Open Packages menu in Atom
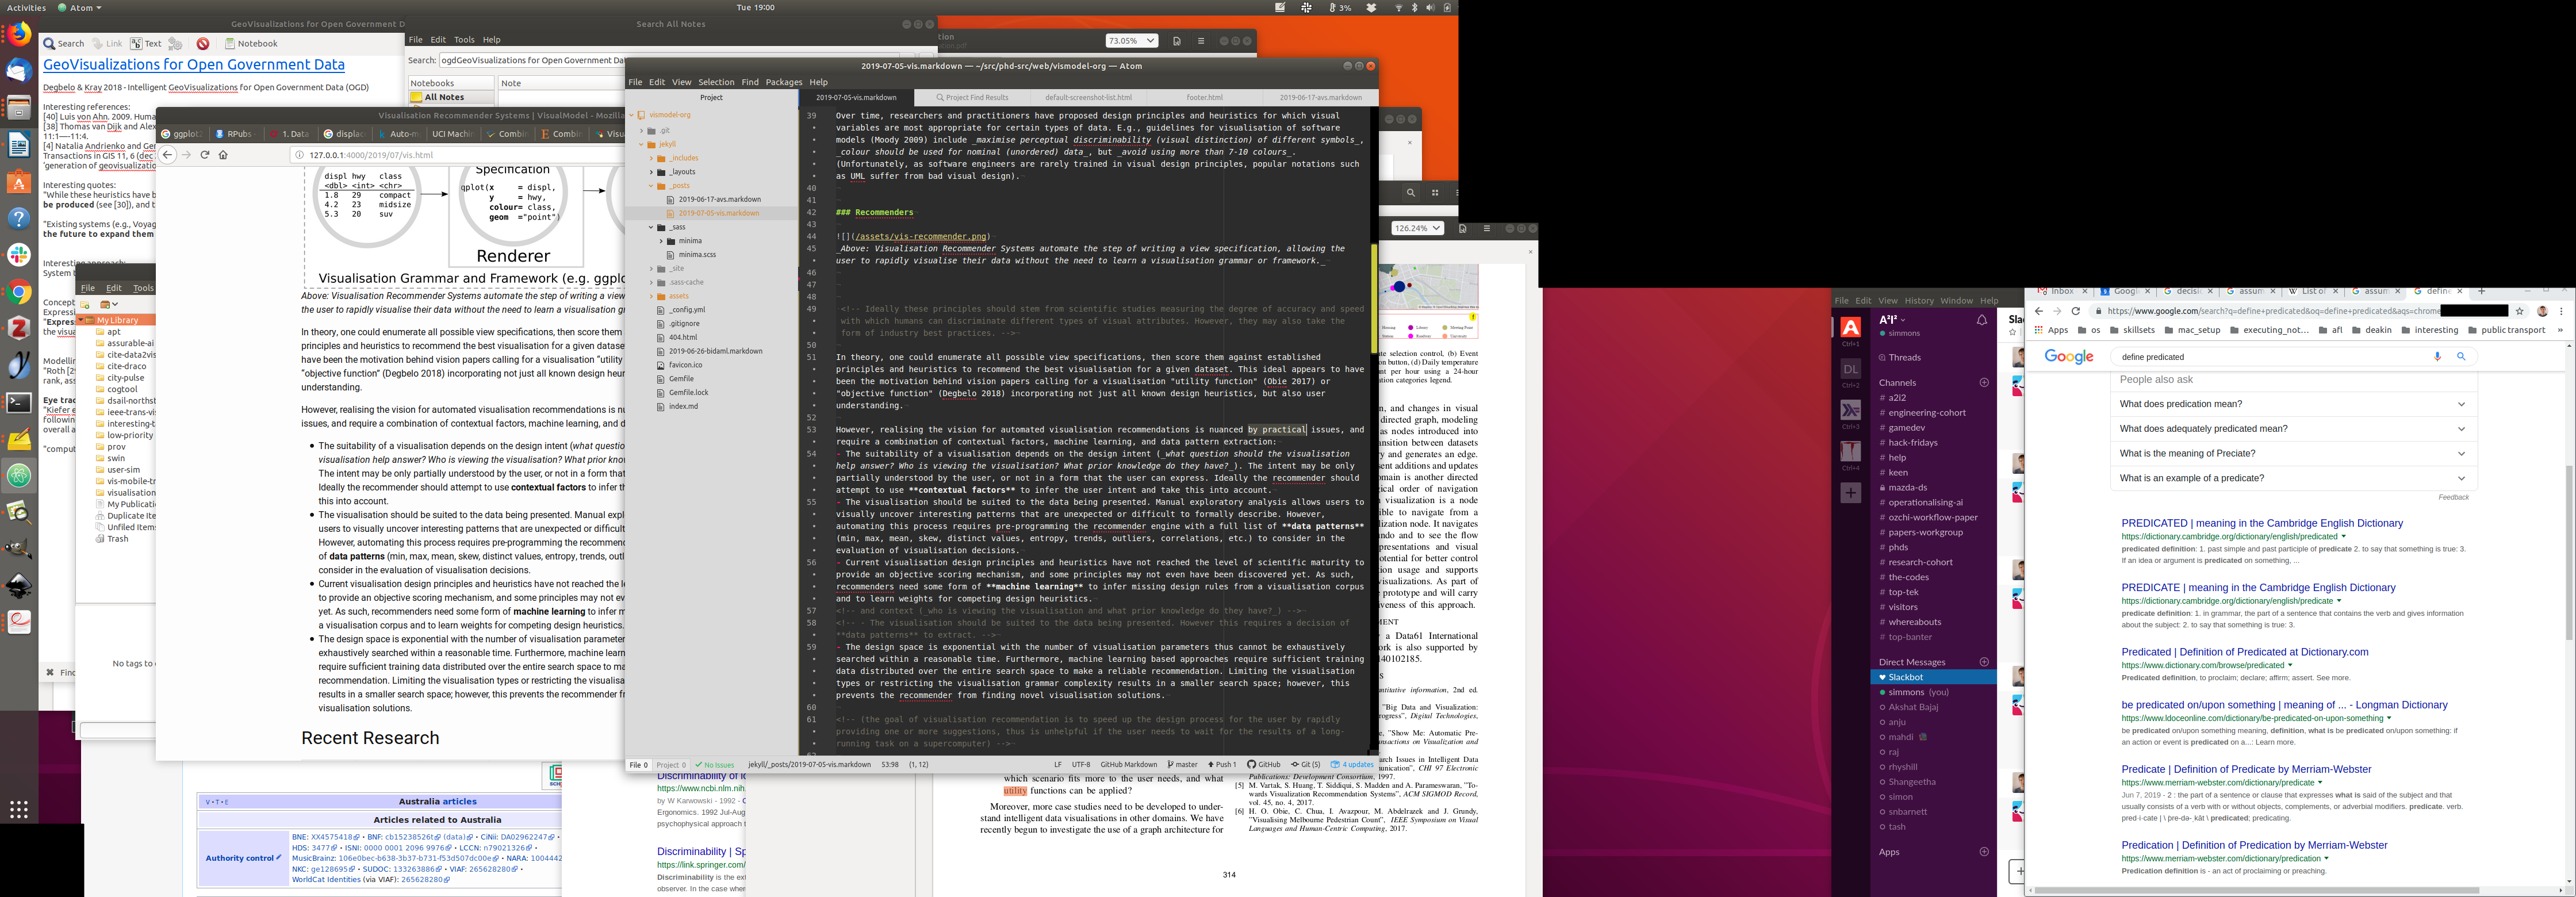Screen dimensions: 2576x897 [x=783, y=82]
